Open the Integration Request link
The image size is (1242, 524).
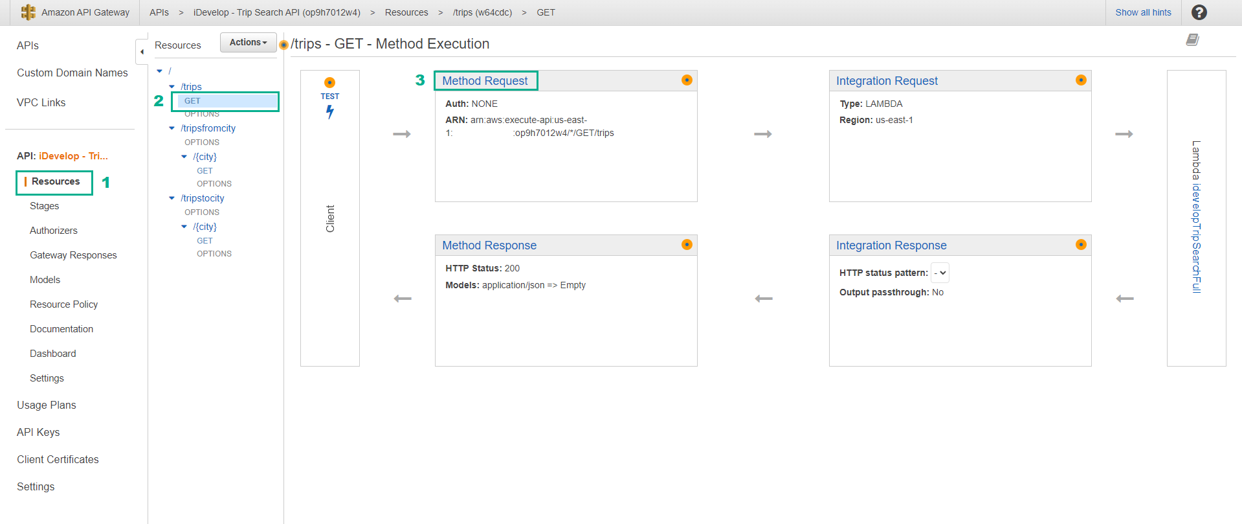pos(887,81)
